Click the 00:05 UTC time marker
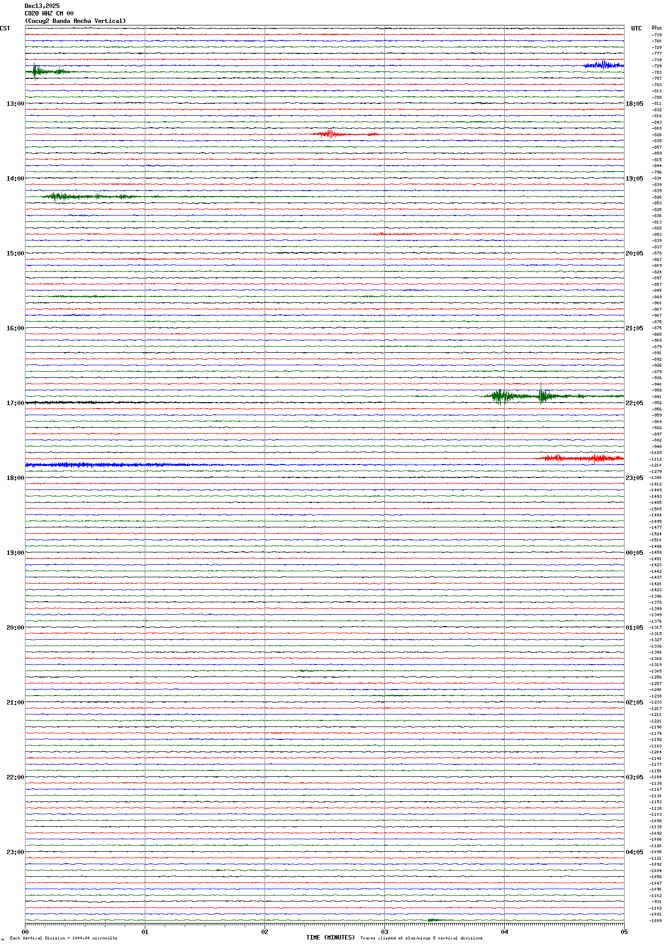Screen dimensions: 664x945 click(634, 553)
